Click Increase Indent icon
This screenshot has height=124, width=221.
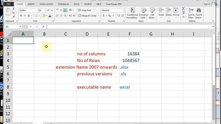pos(74,15)
